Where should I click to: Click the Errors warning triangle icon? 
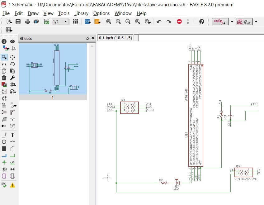click(12, 185)
